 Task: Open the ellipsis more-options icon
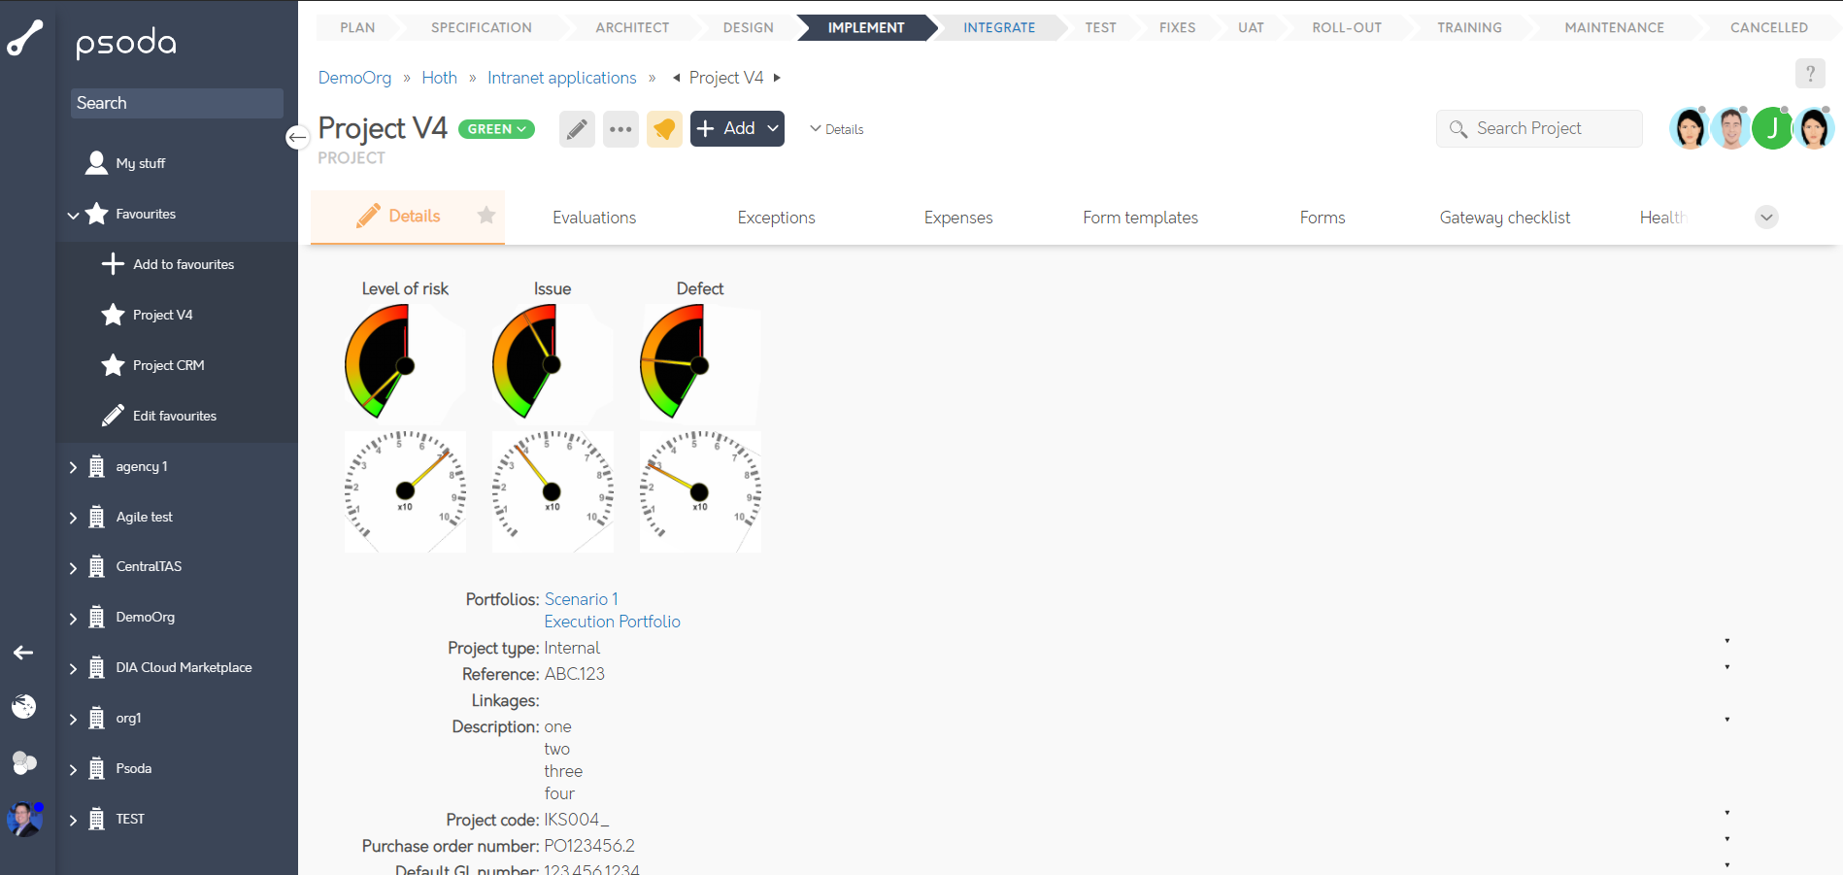[620, 128]
